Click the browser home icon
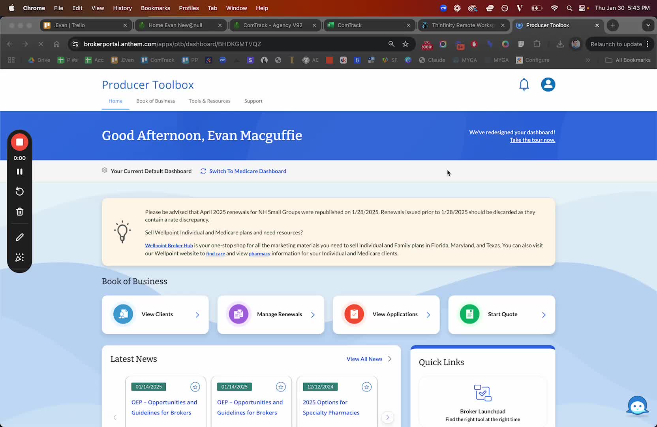 coord(56,44)
